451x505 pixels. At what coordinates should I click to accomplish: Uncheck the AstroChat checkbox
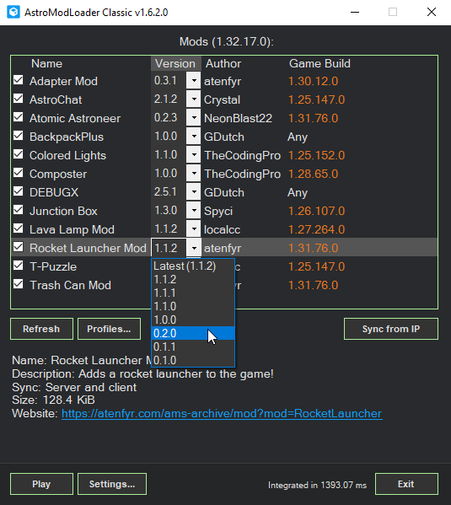click(19, 99)
